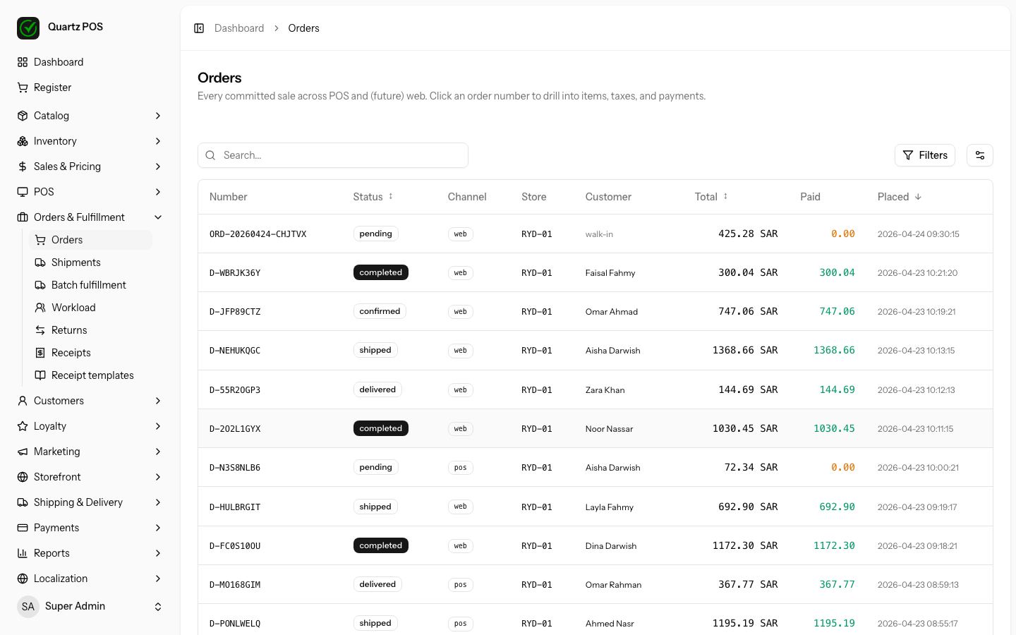This screenshot has height=635, width=1016.
Task: Click the Workload people icon
Action: click(40, 308)
